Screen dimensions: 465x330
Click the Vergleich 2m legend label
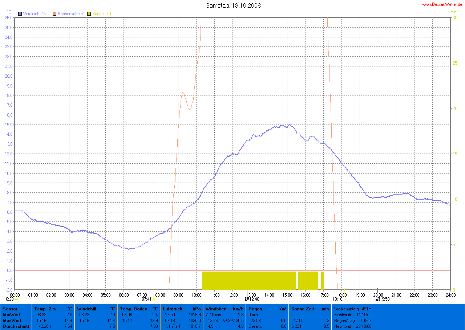tap(34, 14)
